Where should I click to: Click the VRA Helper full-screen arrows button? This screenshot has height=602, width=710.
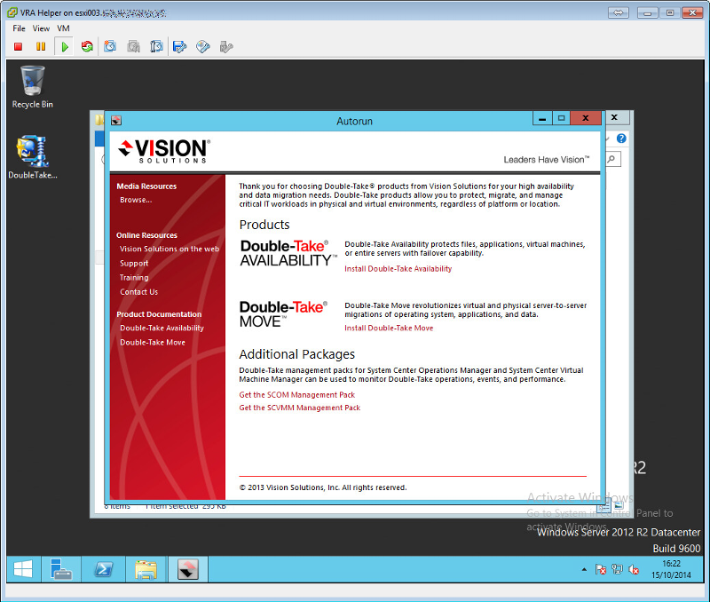pyautogui.click(x=619, y=12)
